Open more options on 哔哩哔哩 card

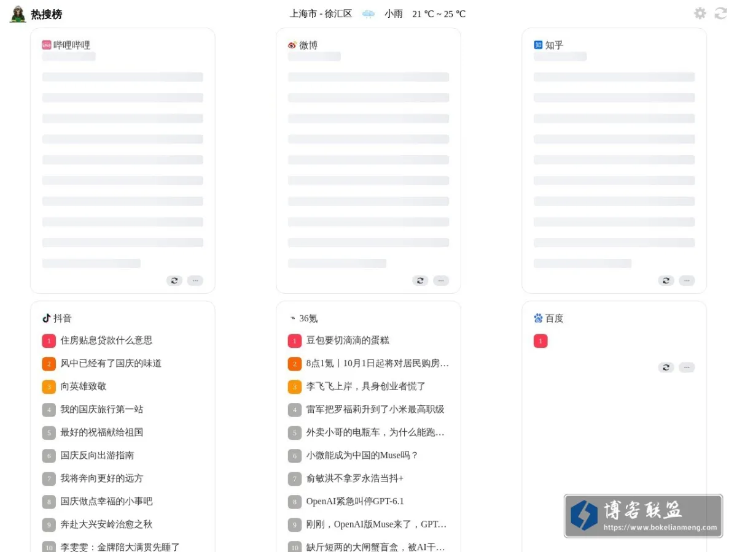click(195, 280)
